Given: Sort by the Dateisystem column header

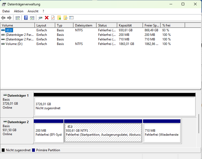Looking at the screenshot, I should coord(85,25).
